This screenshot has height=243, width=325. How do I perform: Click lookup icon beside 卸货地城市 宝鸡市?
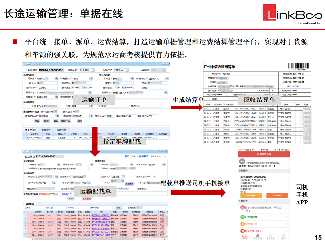[165, 164]
